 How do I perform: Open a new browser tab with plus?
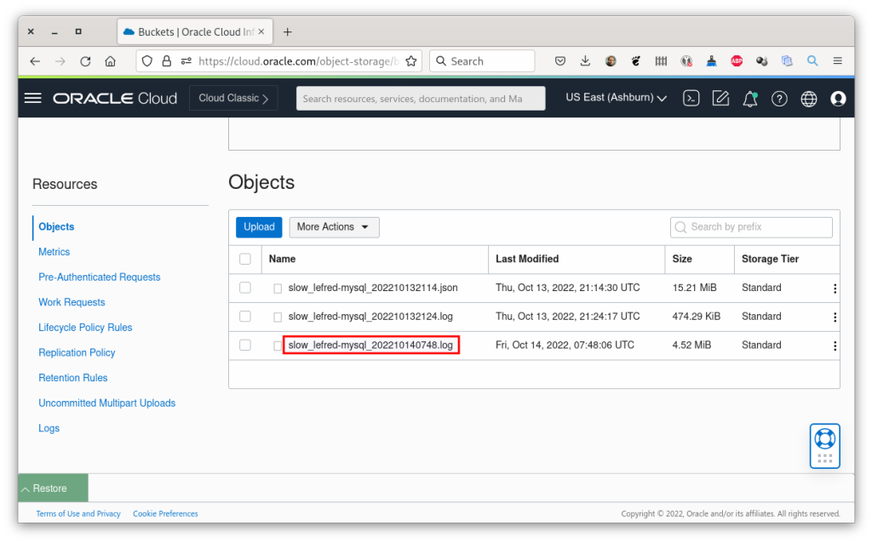[x=288, y=32]
